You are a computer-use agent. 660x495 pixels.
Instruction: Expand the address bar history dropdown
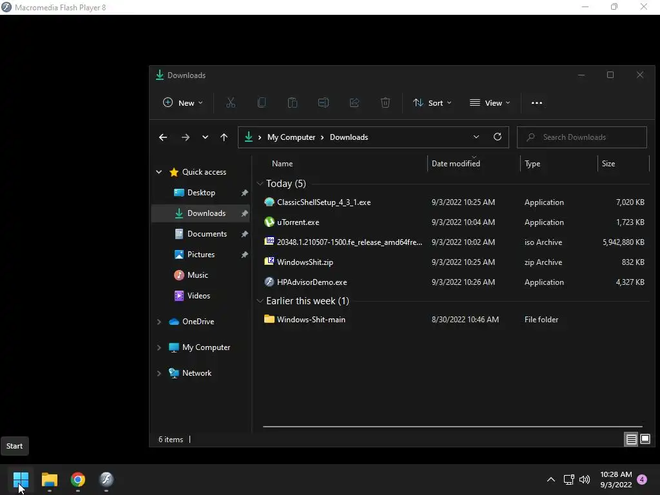tap(476, 137)
